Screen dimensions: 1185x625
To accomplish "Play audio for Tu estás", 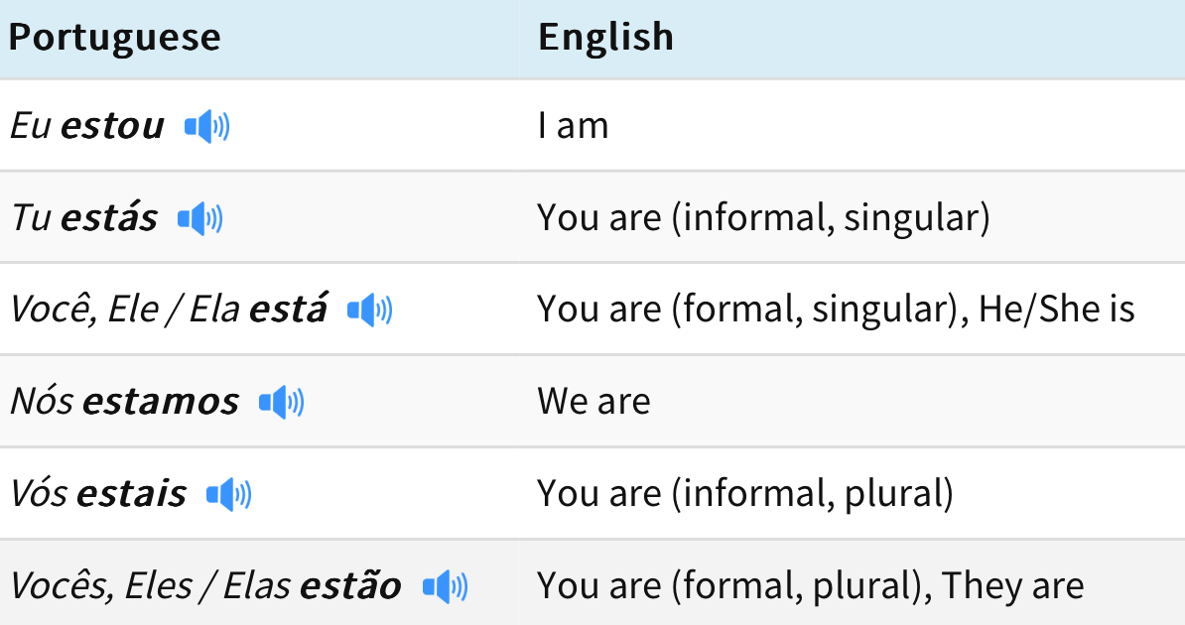I will point(200,218).
